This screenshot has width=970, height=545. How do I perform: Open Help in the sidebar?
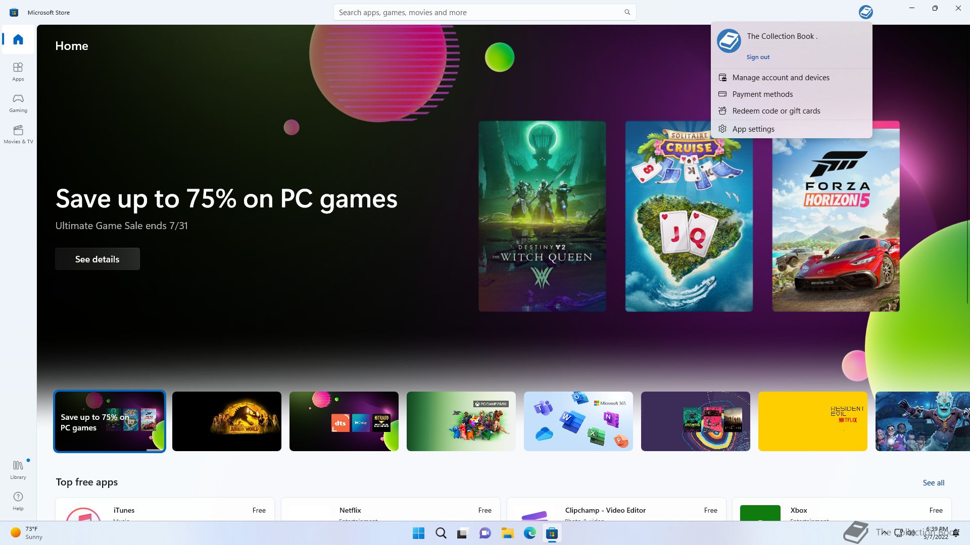point(18,501)
